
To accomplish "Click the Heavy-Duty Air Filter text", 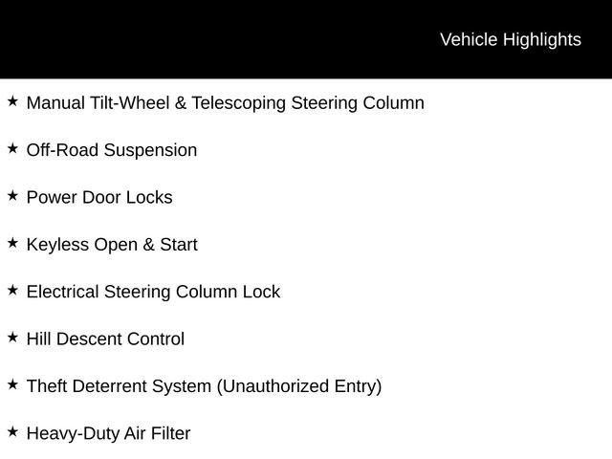I will [108, 433].
